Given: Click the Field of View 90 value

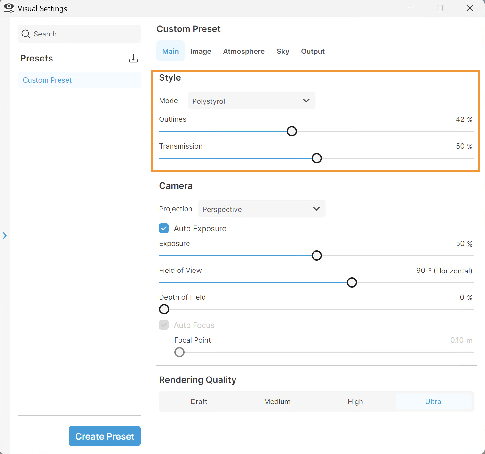Looking at the screenshot, I should tap(421, 270).
